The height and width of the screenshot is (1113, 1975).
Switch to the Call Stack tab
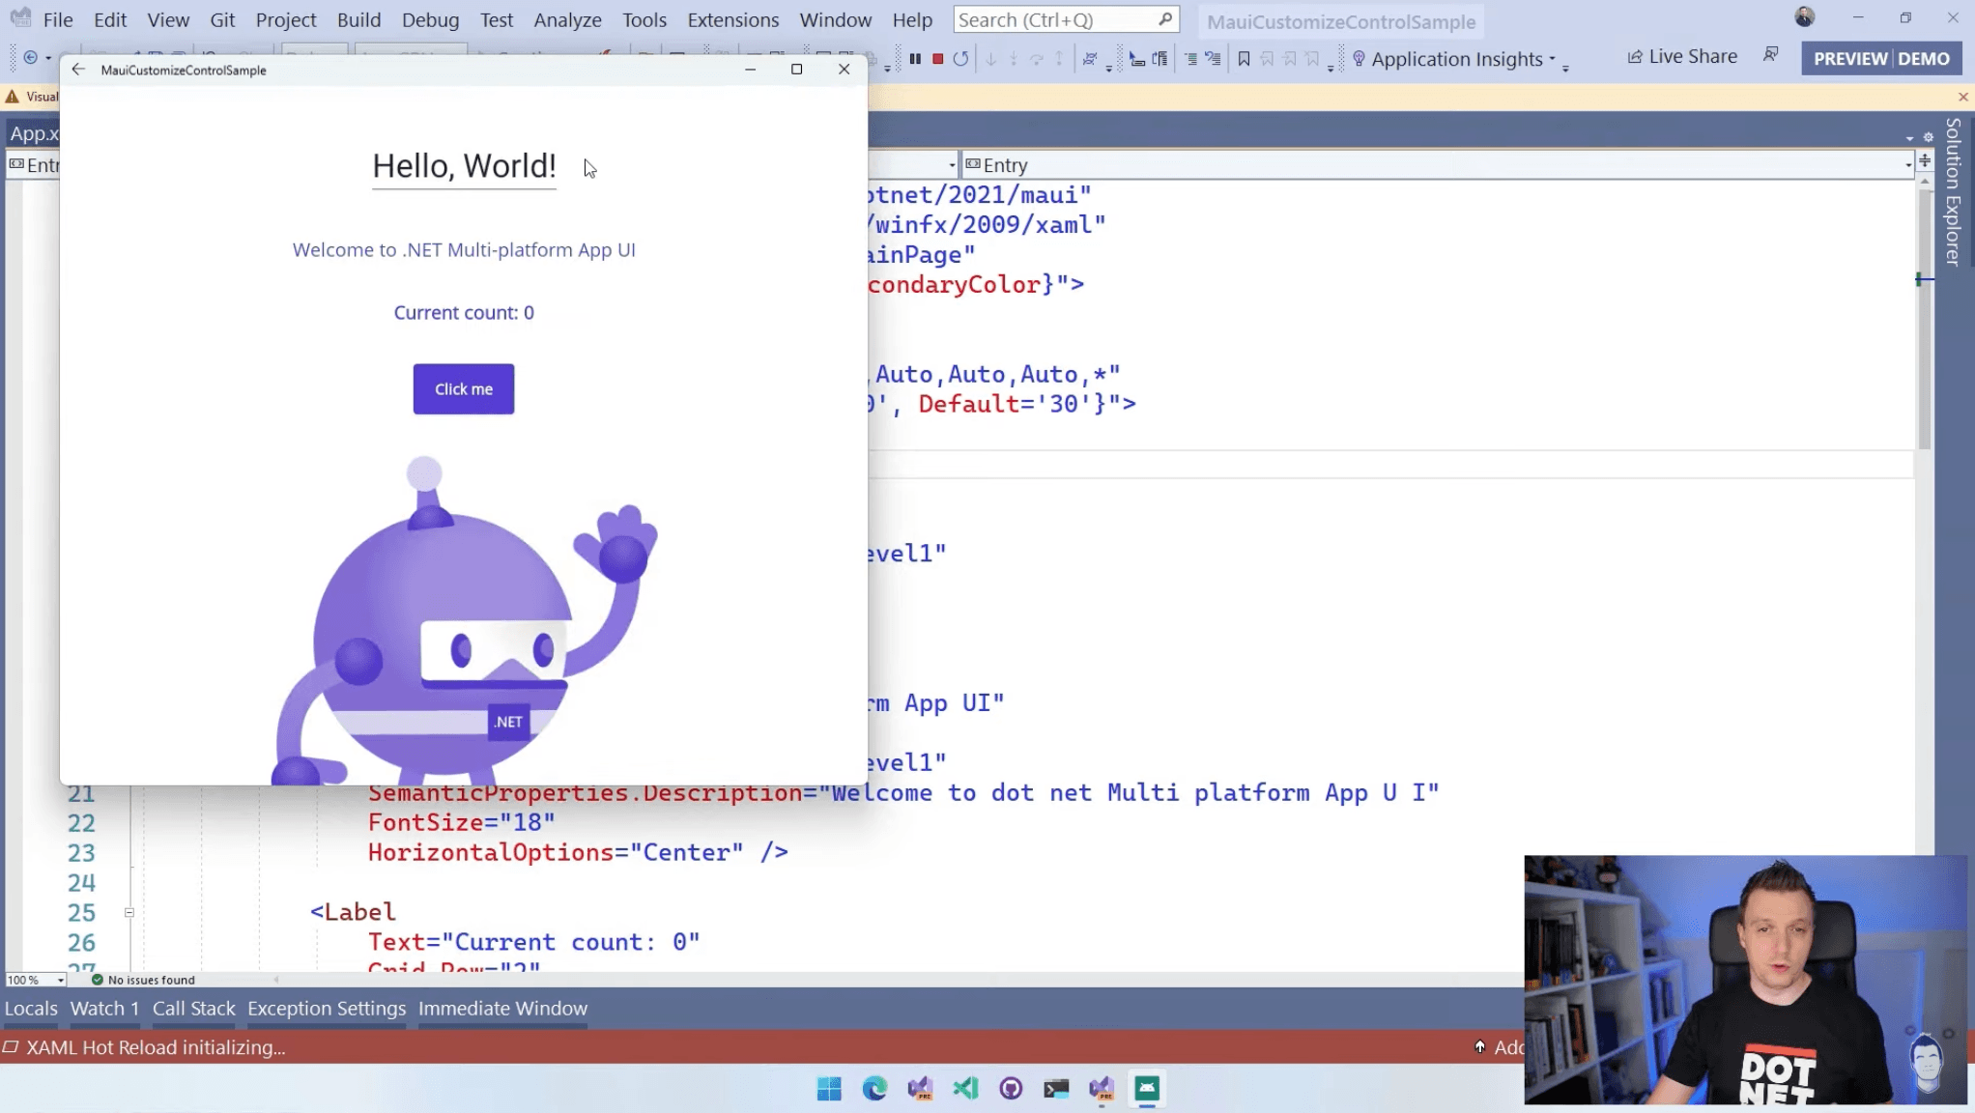click(193, 1008)
